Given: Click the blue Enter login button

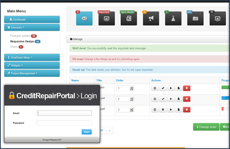Looking at the screenshot, I should (x=87, y=132).
